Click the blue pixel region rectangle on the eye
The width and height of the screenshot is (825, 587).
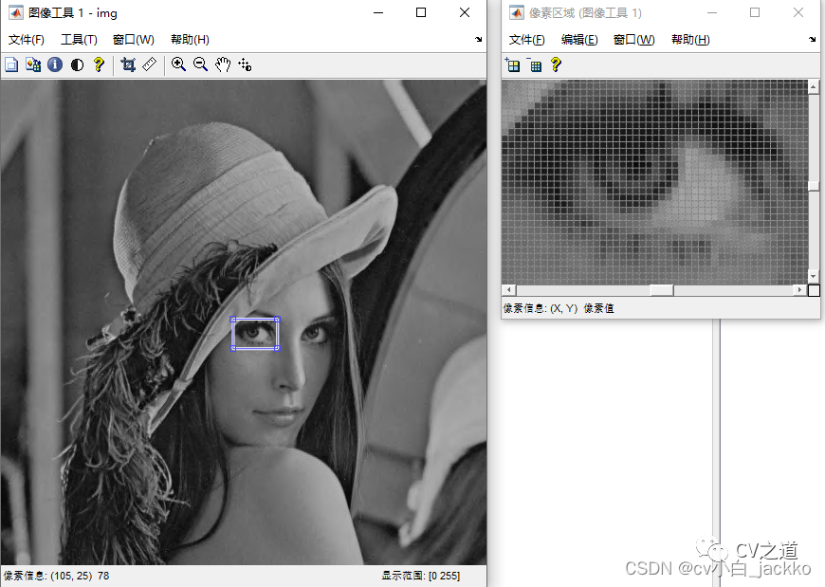255,334
